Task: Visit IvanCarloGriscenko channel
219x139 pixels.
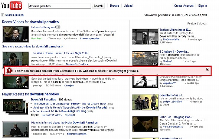Action: point(173,127)
